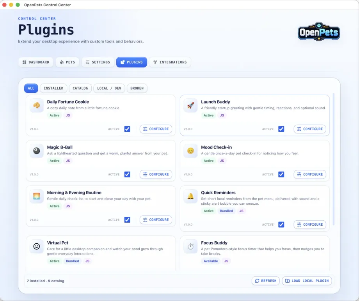Click the Bundled tag on Quick Reminders
359x301 pixels.
click(226, 211)
